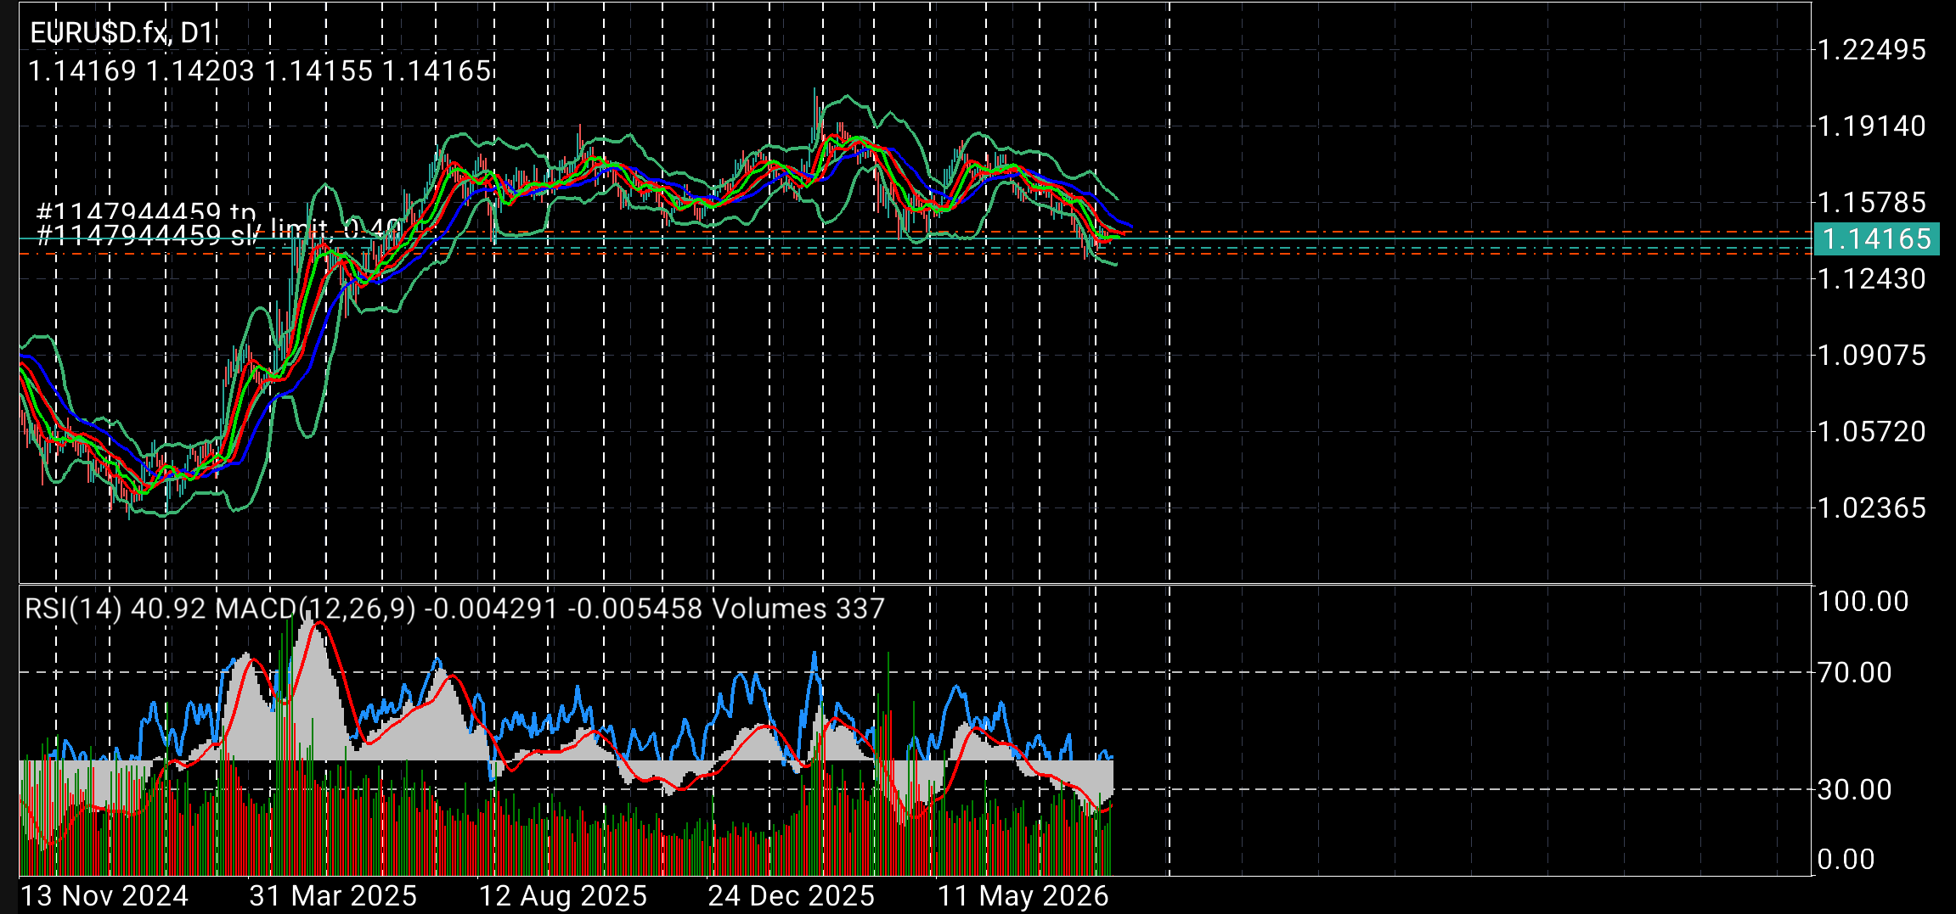
Task: Click the 1.02365 price axis label
Action: [1872, 508]
